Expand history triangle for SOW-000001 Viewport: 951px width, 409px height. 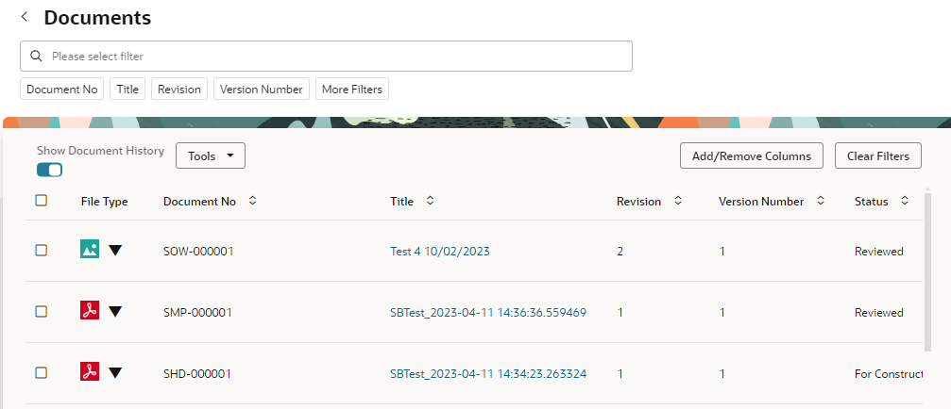click(115, 251)
